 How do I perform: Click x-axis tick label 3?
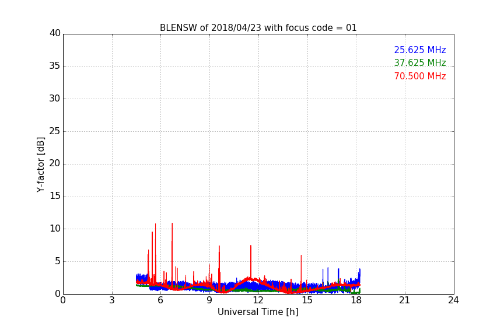[x=112, y=300]
